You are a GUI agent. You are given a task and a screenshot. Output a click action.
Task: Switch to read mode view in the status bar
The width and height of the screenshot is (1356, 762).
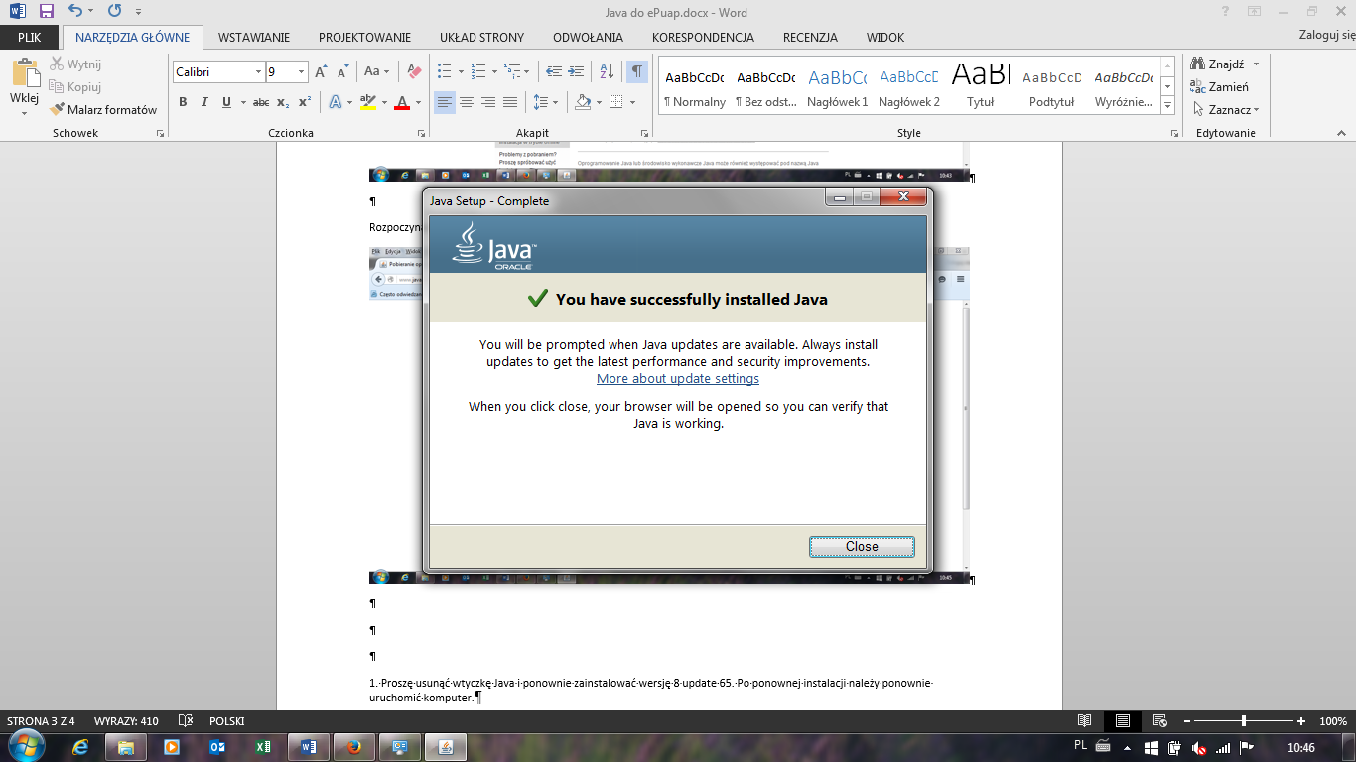coord(1084,721)
